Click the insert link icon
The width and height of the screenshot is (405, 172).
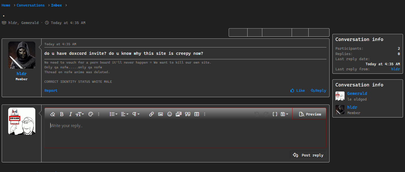tap(151, 114)
